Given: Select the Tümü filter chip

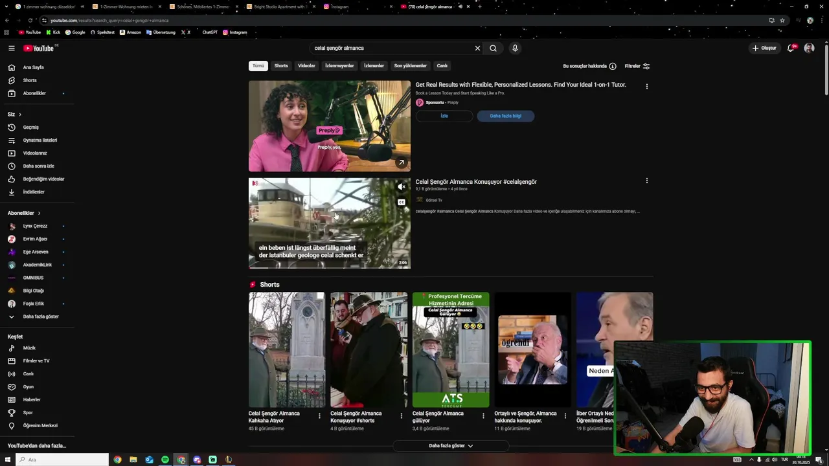Looking at the screenshot, I should [x=258, y=65].
